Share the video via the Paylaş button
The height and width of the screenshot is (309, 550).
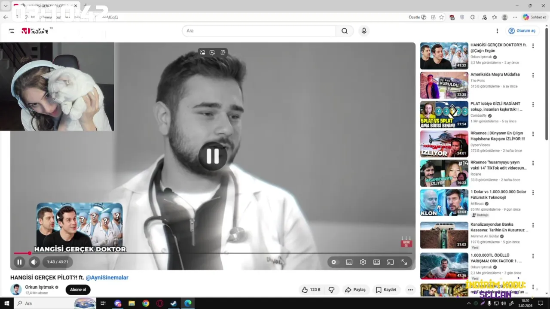(355, 290)
